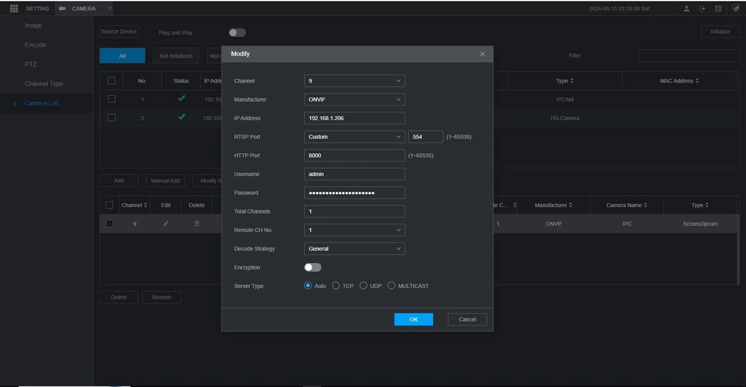
Task: Check the box for device row 2
Action: [111, 118]
